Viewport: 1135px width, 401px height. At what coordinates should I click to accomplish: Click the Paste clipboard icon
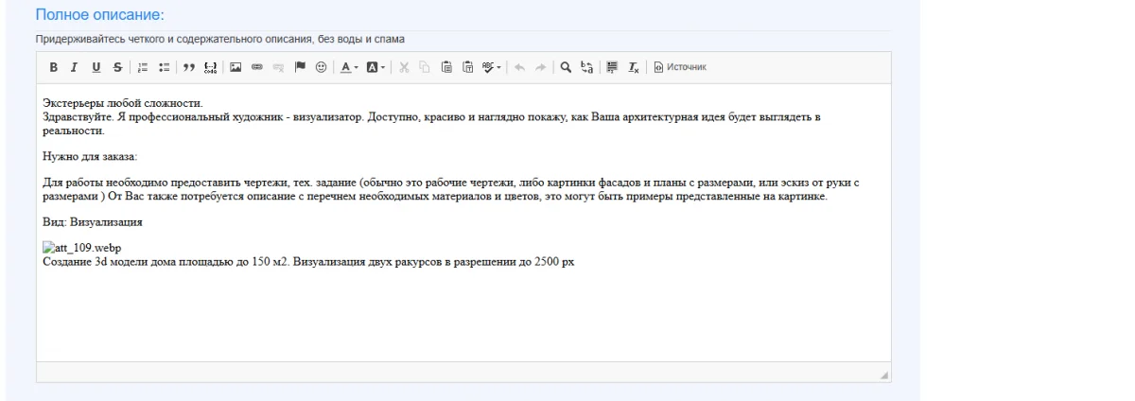coord(446,67)
